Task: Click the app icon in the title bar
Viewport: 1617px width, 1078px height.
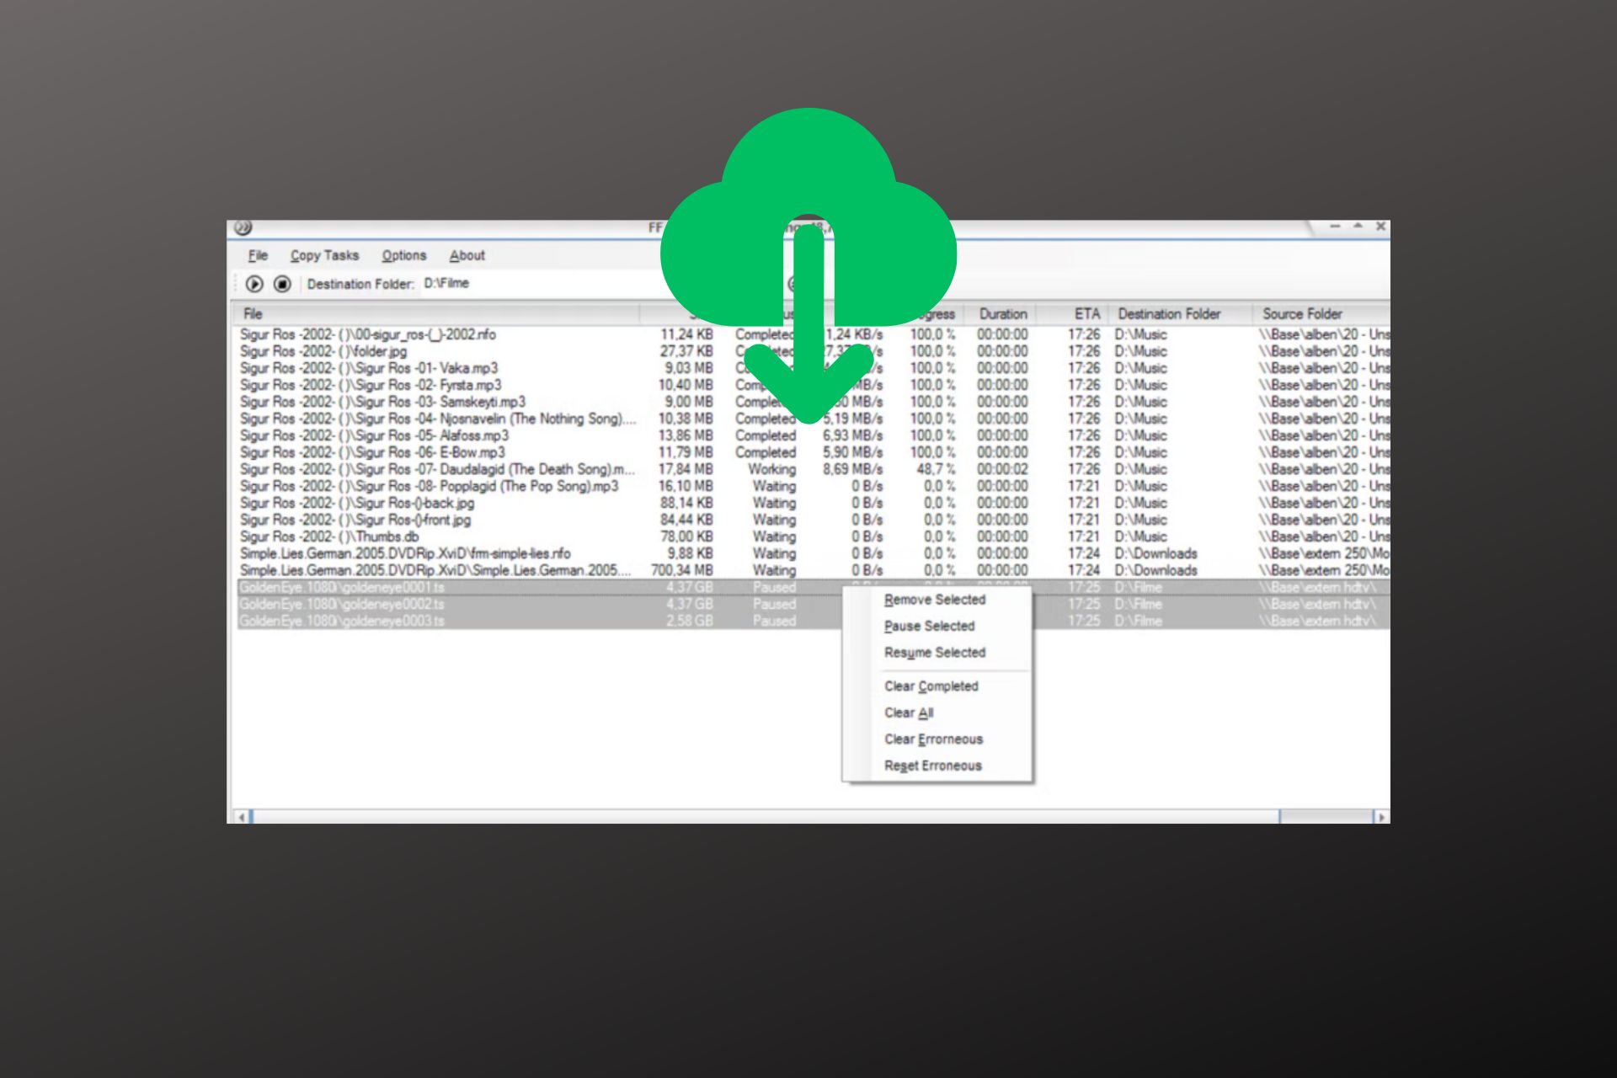Action: 244,227
